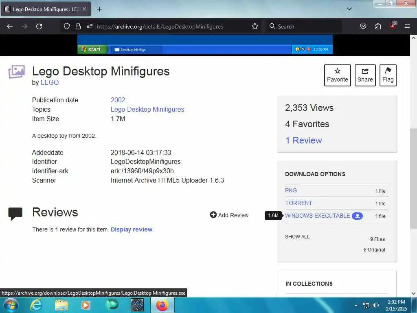Launch Internet Explorer from taskbar
This screenshot has height=313, width=417.
pos(36,305)
